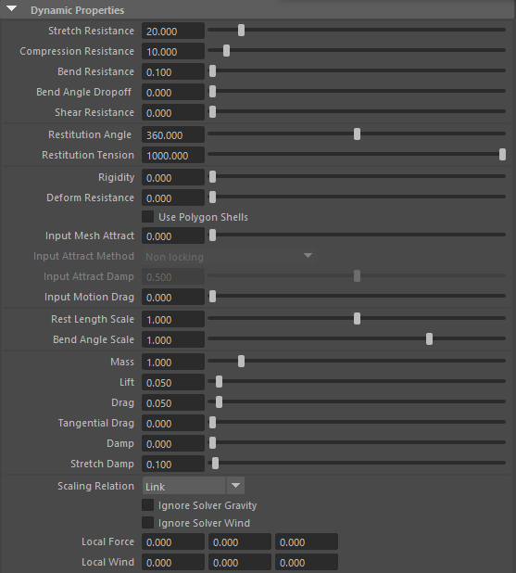Click the Deform Resistance value field

173,198
